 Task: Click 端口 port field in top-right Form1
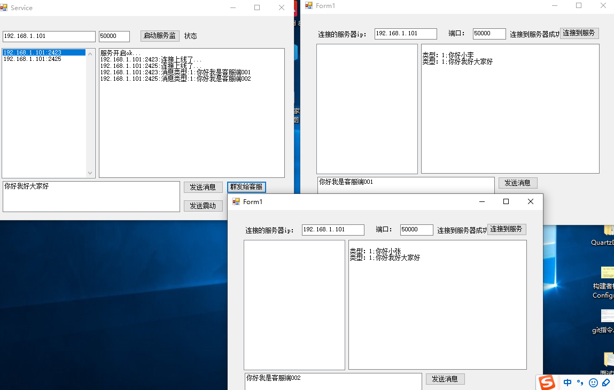[x=489, y=34]
